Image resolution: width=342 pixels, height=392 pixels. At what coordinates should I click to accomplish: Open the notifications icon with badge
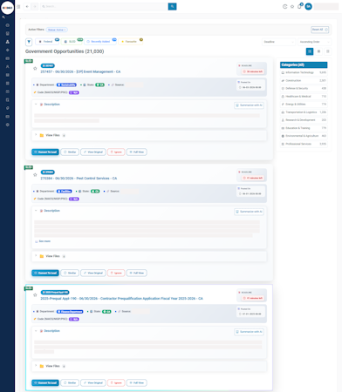[299, 6]
